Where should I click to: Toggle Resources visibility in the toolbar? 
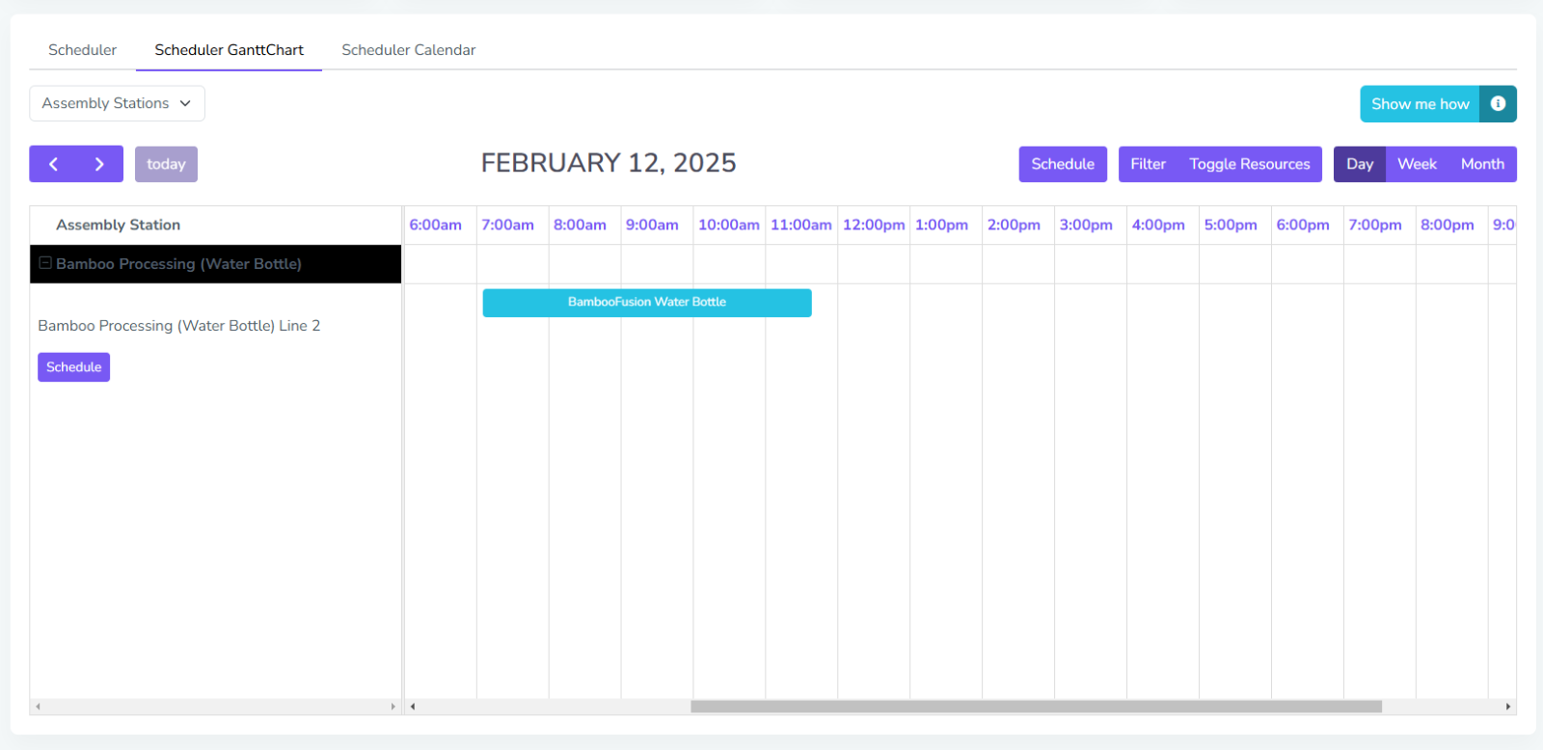pos(1249,164)
